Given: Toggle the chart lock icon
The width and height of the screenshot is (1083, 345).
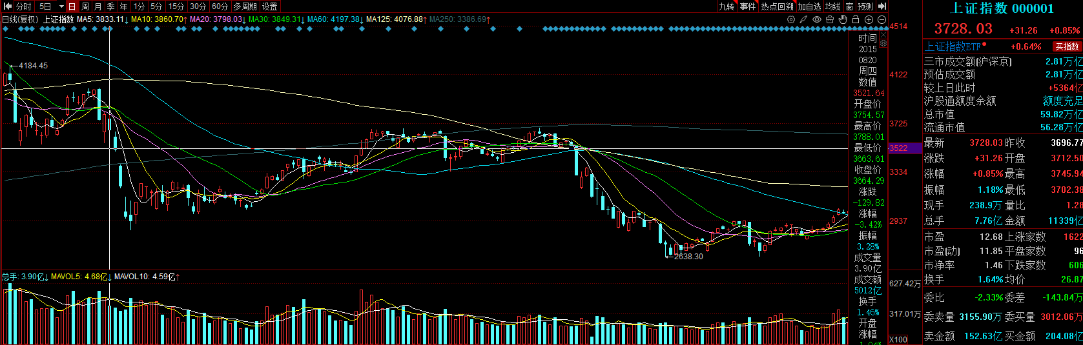Looking at the screenshot, I should (856, 19).
